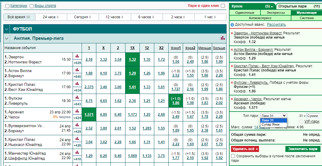The height and width of the screenshot is (166, 322).
Task: Open Эвертон - Ноттингем Форест link in coupon
Action: [x=258, y=33]
